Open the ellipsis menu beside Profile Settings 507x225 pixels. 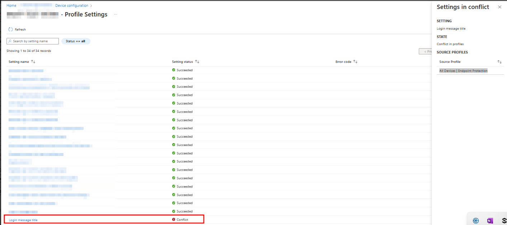click(x=115, y=15)
